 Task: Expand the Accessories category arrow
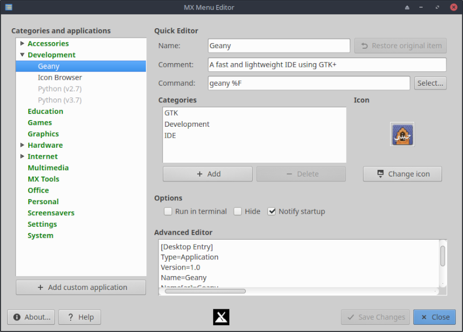click(x=22, y=44)
